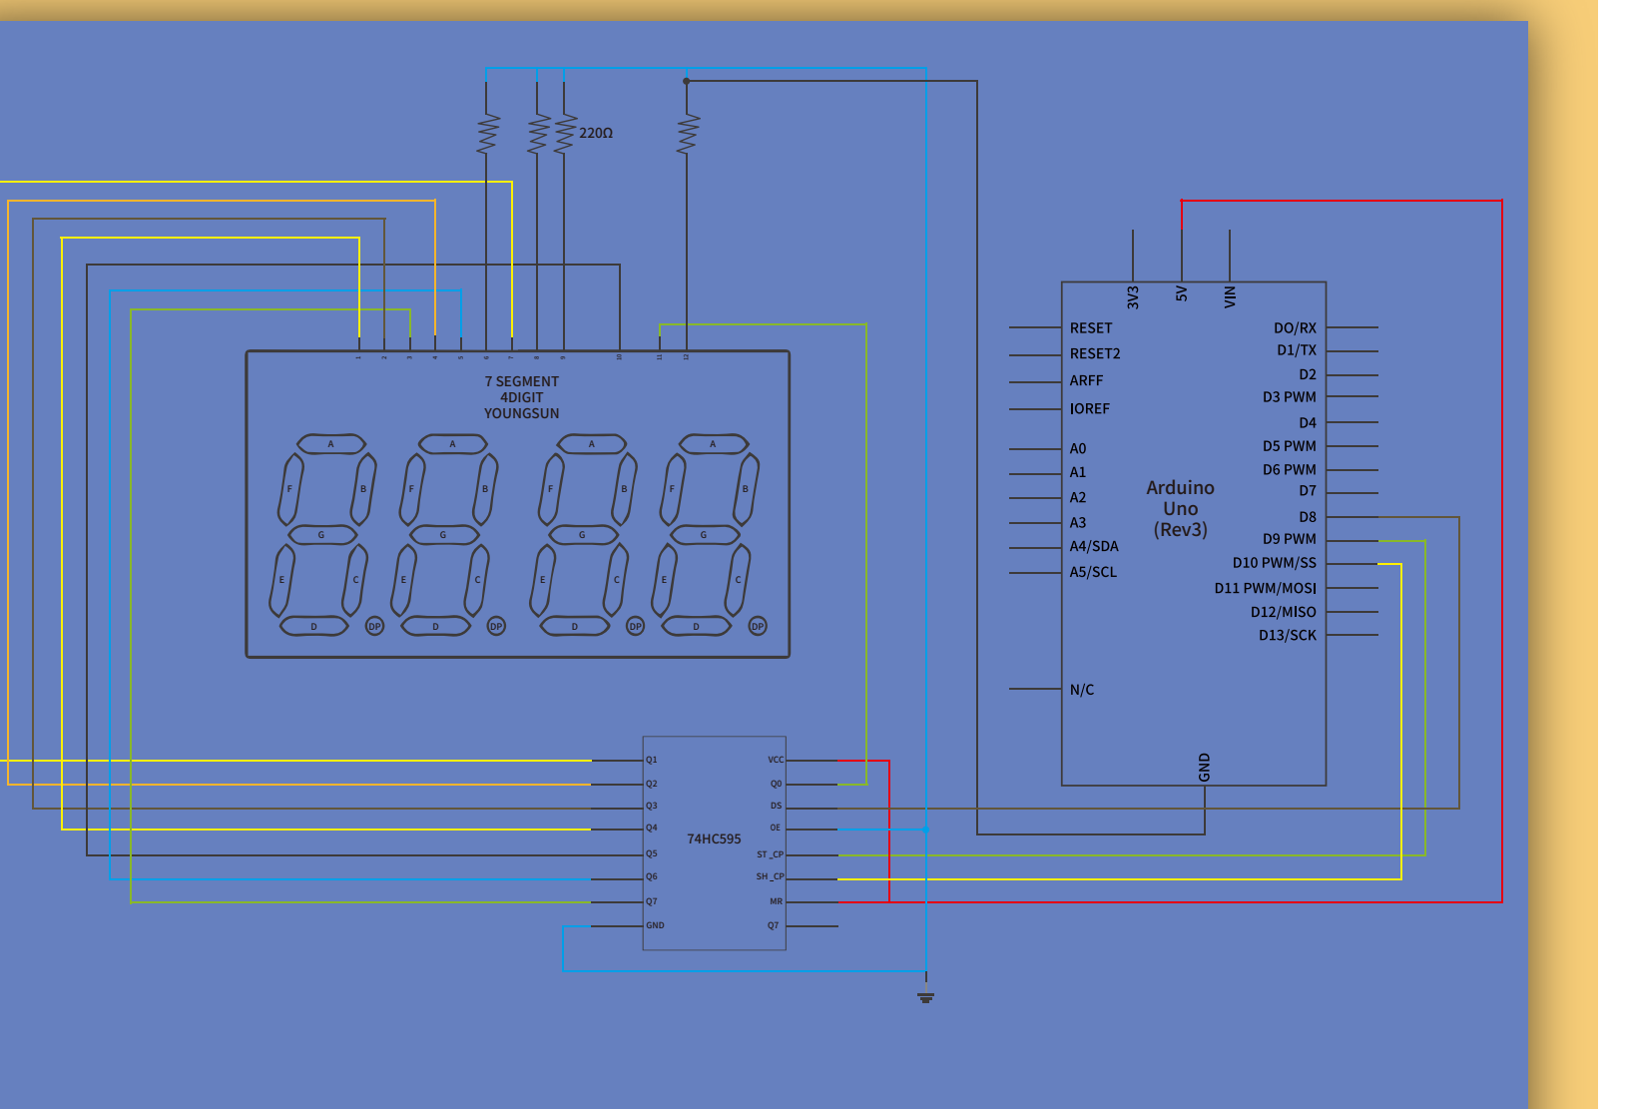
Task: Select the RESET pin label on Arduino
Action: (x=1091, y=328)
